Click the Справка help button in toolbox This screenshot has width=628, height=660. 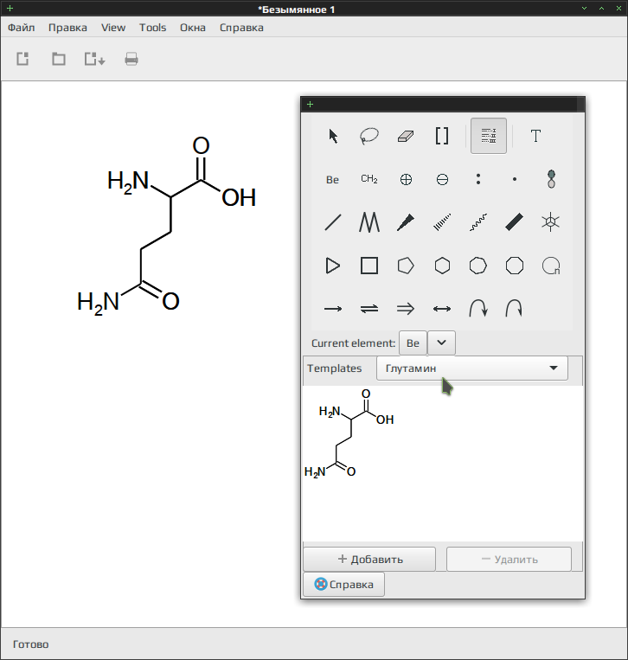coord(344,584)
